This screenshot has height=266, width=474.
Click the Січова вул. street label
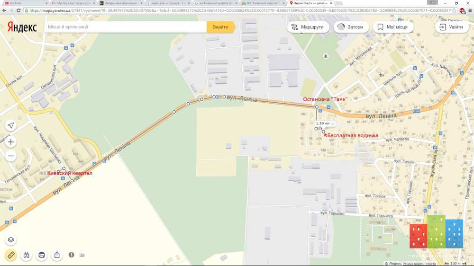click(x=14, y=81)
